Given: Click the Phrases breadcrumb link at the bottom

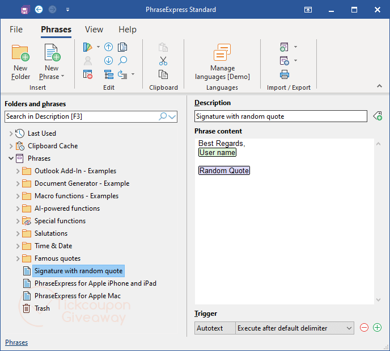Looking at the screenshot, I should pos(16,342).
